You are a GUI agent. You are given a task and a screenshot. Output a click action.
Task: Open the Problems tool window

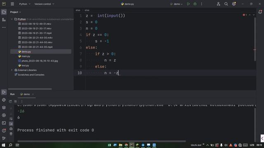[4, 131]
